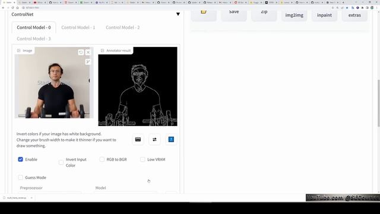Undo the last stroke on the input image

click(x=81, y=52)
